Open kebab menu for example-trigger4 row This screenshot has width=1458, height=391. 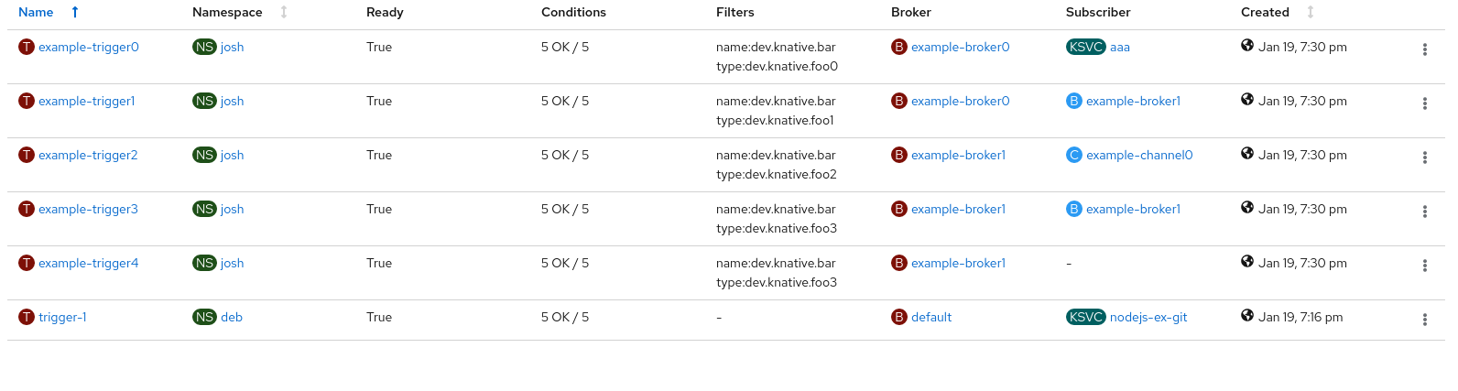pos(1424,266)
